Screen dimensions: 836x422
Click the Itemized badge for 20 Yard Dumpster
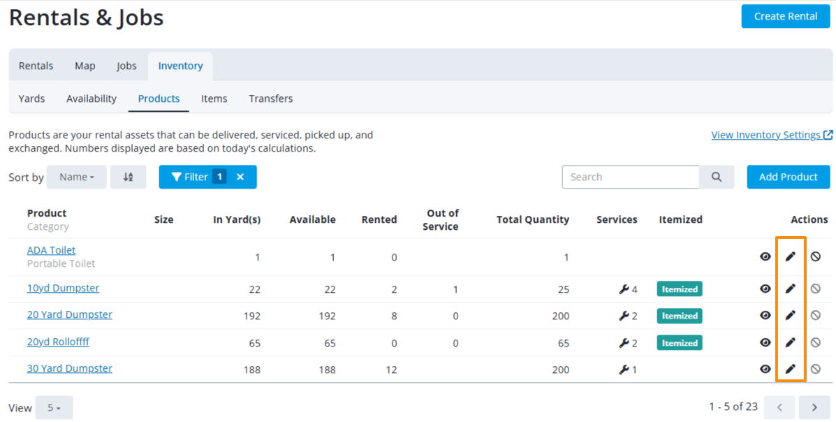[680, 316]
